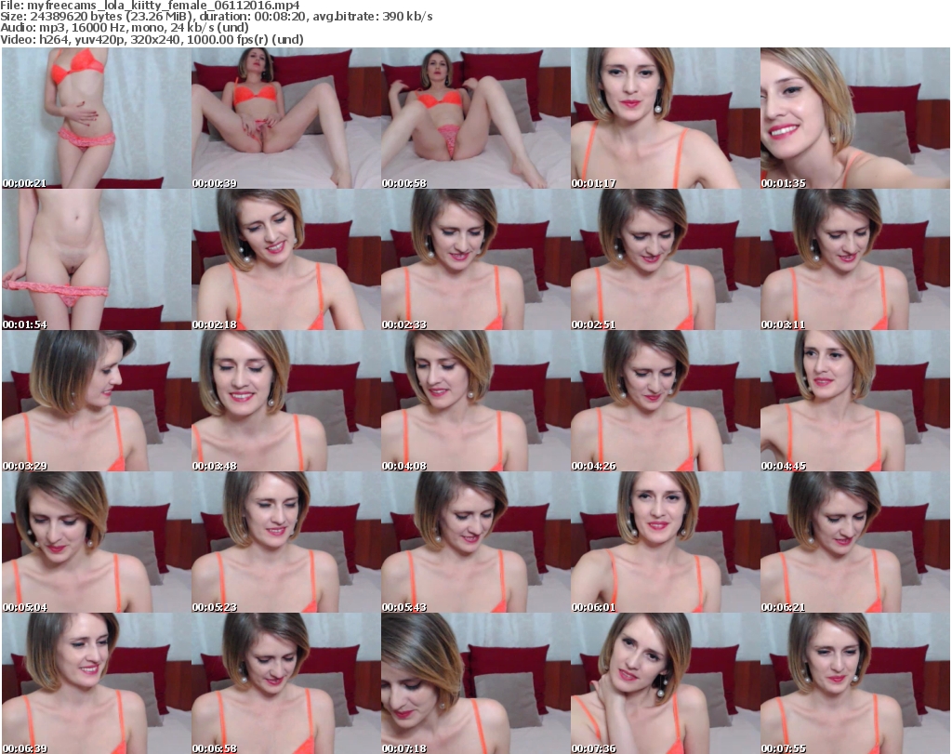Click the 00:07:36 thumbnail

click(x=665, y=683)
